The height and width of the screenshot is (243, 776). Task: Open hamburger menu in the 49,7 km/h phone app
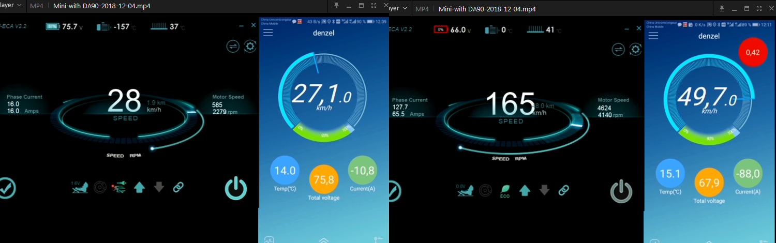pyautogui.click(x=653, y=36)
